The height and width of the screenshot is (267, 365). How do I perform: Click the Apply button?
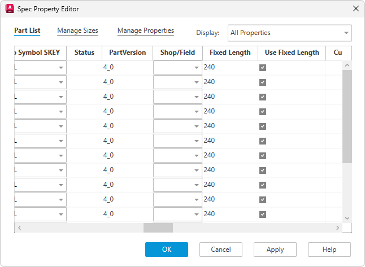[275, 250]
